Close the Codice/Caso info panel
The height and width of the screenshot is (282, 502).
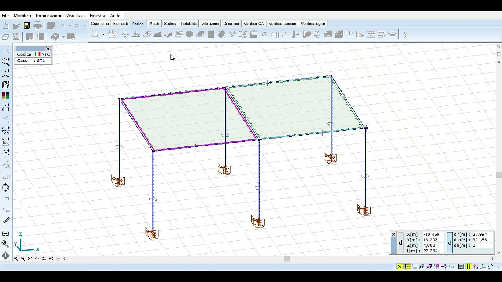pos(48,49)
